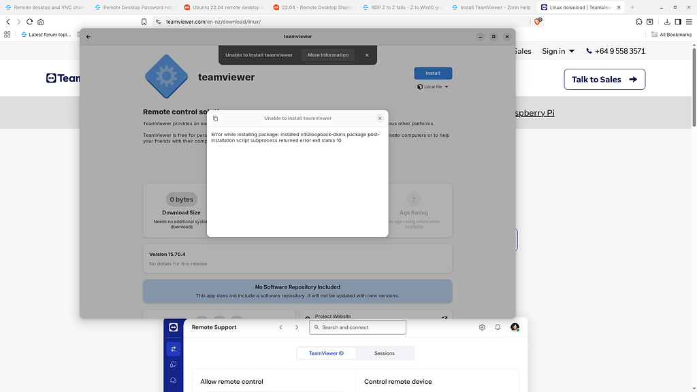Select the remote connections icon in TeamViewer sidebar

pyautogui.click(x=173, y=348)
